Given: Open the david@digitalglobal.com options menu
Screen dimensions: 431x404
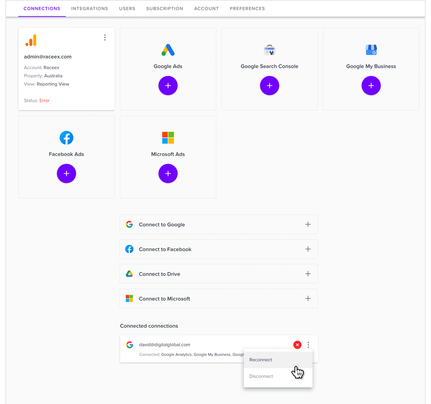Looking at the screenshot, I should [x=308, y=345].
